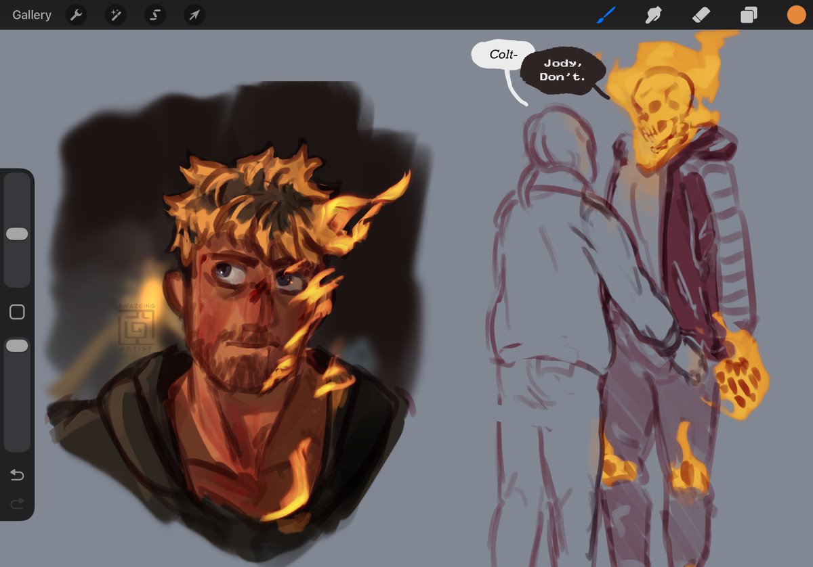Redo the last undone action
The height and width of the screenshot is (567, 813).
(17, 503)
